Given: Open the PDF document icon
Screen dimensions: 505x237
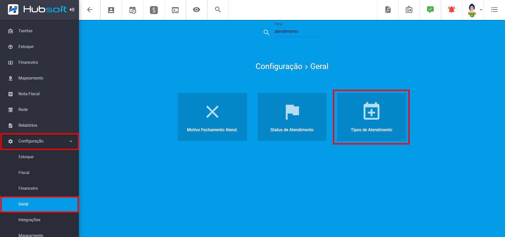Looking at the screenshot, I should pyautogui.click(x=388, y=10).
